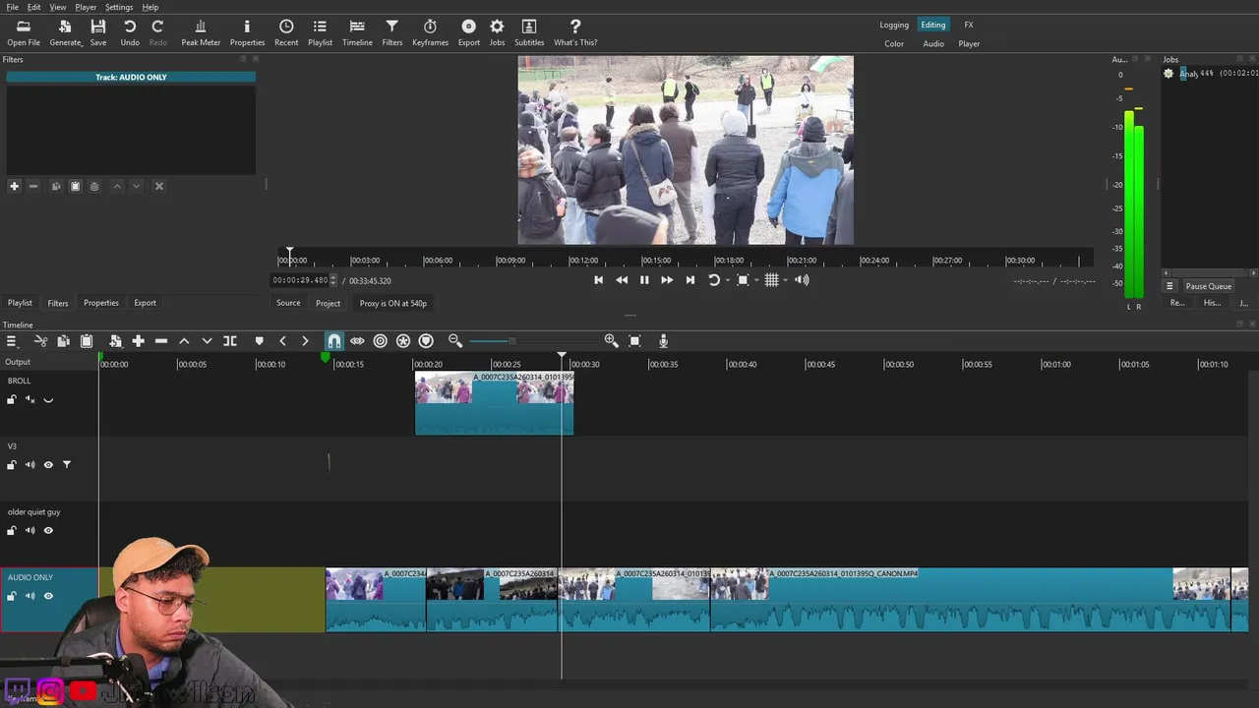The height and width of the screenshot is (708, 1259).
Task: Click the Open File toolbar icon
Action: point(24,32)
